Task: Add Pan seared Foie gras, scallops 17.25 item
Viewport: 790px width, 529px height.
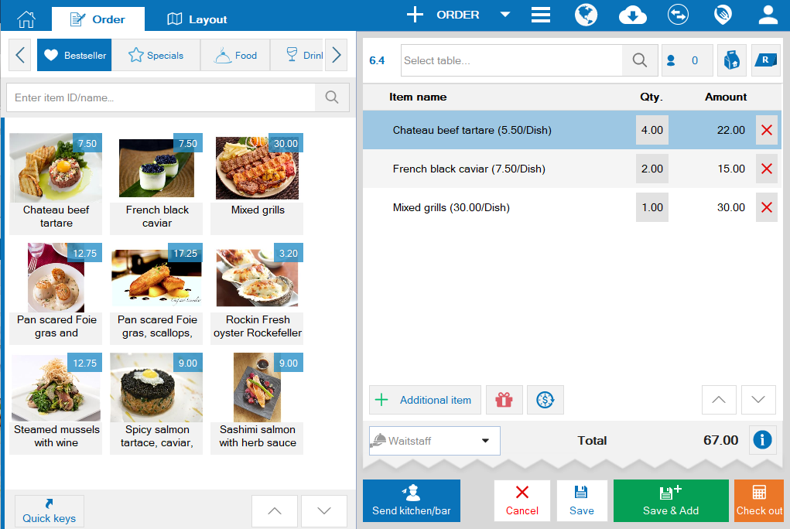Action: pos(157,293)
